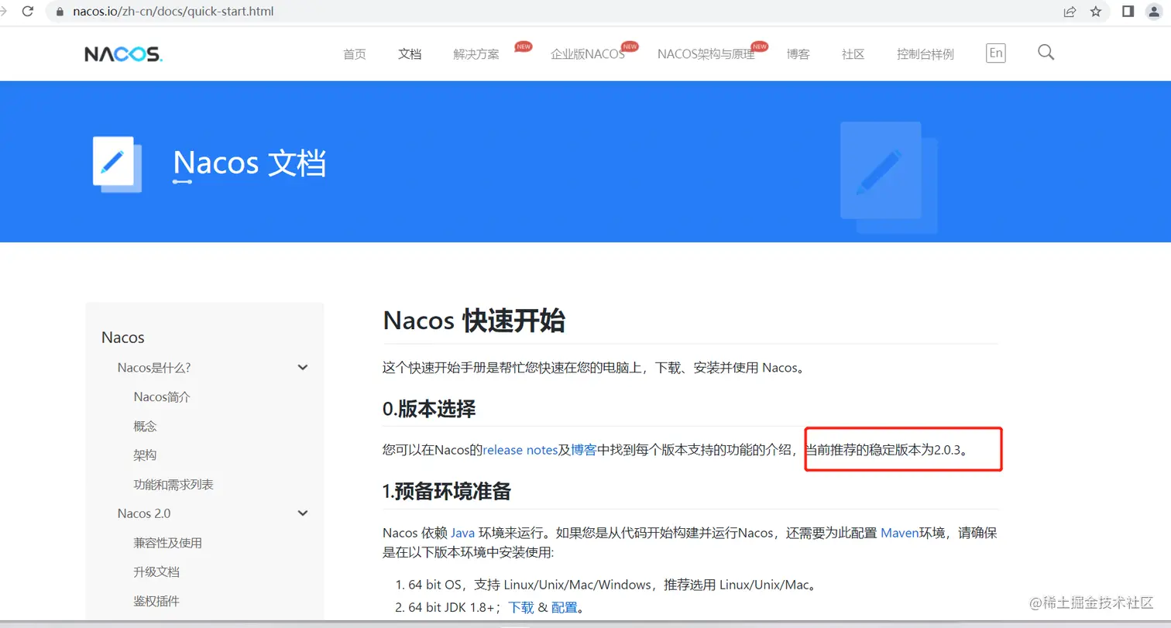Open the NACOS架构与原理 menu item
This screenshot has height=628, width=1171.
pyautogui.click(x=706, y=54)
